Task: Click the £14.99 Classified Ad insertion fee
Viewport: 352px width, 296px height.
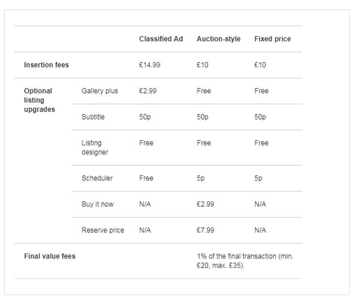Action: pos(150,65)
